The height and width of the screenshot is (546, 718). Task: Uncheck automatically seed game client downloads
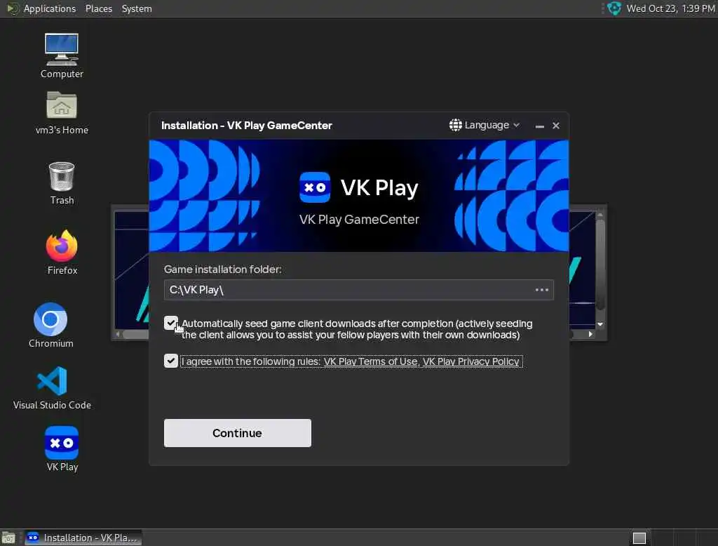click(x=171, y=324)
